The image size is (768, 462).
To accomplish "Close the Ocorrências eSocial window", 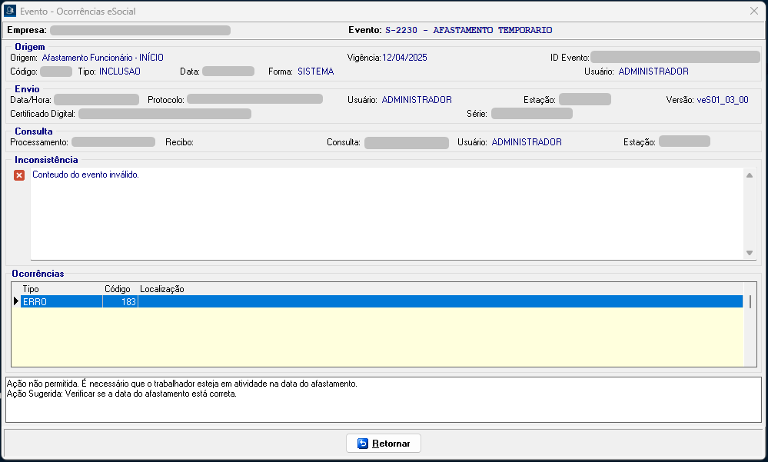I will pos(753,12).
